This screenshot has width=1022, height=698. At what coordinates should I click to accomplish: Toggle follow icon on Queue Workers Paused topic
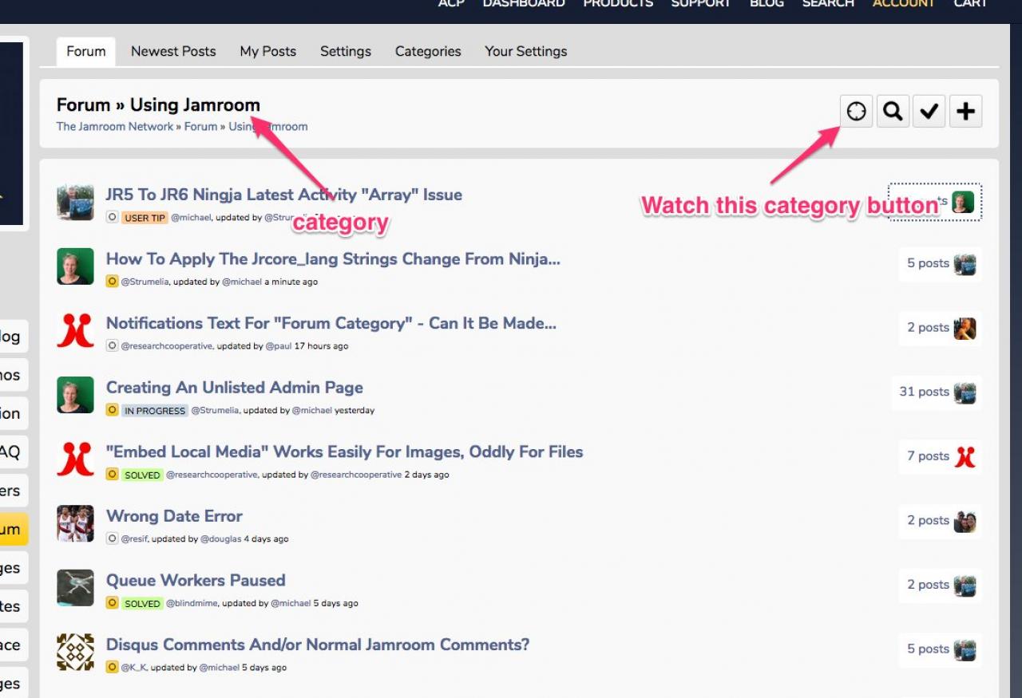(x=113, y=603)
